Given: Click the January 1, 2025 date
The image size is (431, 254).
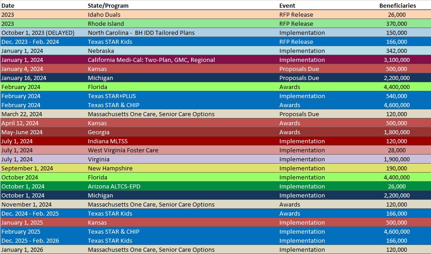Looking at the screenshot, I should [22, 223].
